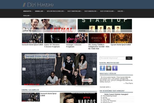Image resolution: width=154 pixels, height=103 pixels.
Task: Open Sense8 Dizisi İptal Edildi link under thumbnails
Action: (x=32, y=45)
